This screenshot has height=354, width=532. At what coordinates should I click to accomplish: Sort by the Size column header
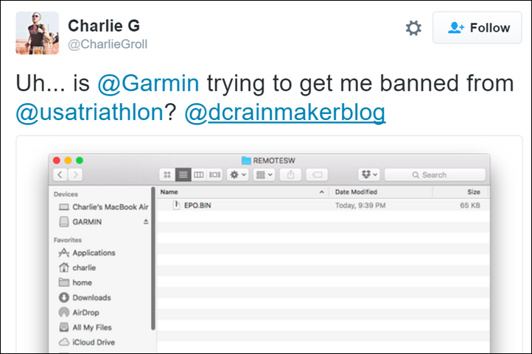[460, 192]
